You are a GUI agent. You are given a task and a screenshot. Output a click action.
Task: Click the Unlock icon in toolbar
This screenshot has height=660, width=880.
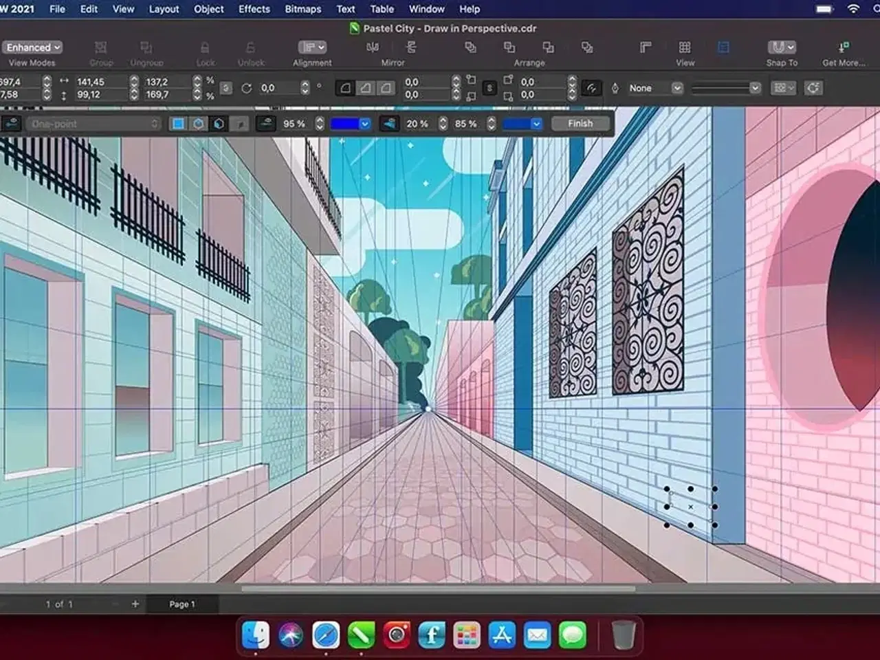pyautogui.click(x=250, y=47)
